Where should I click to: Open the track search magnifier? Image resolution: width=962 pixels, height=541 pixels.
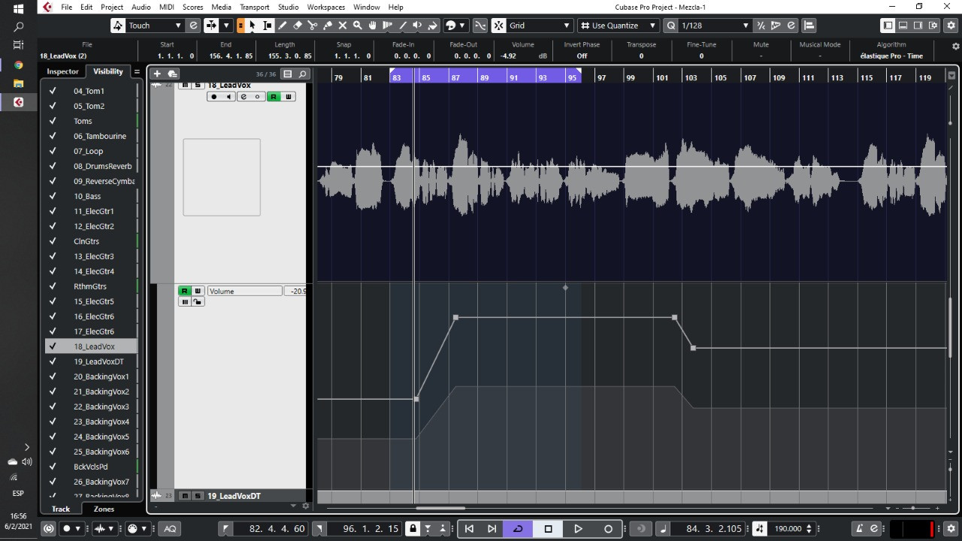(302, 74)
